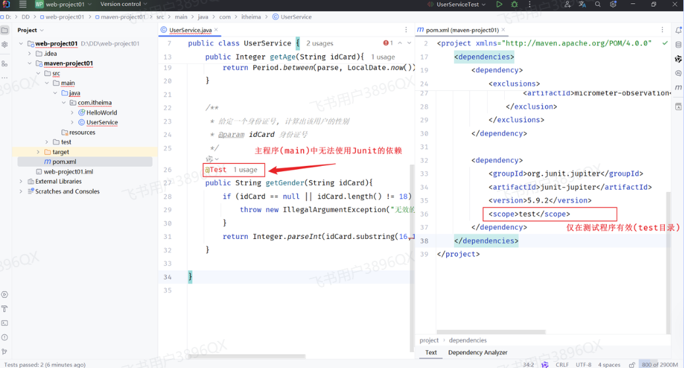Screen dimensions: 684x368
Task: Close the pom.xml editor tab
Action: point(503,30)
